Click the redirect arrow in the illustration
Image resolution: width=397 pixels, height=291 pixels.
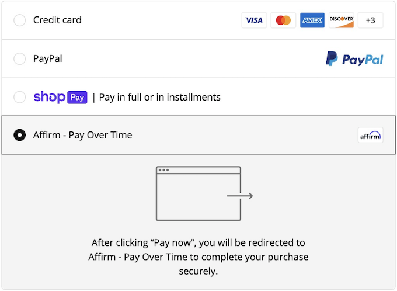coord(240,196)
